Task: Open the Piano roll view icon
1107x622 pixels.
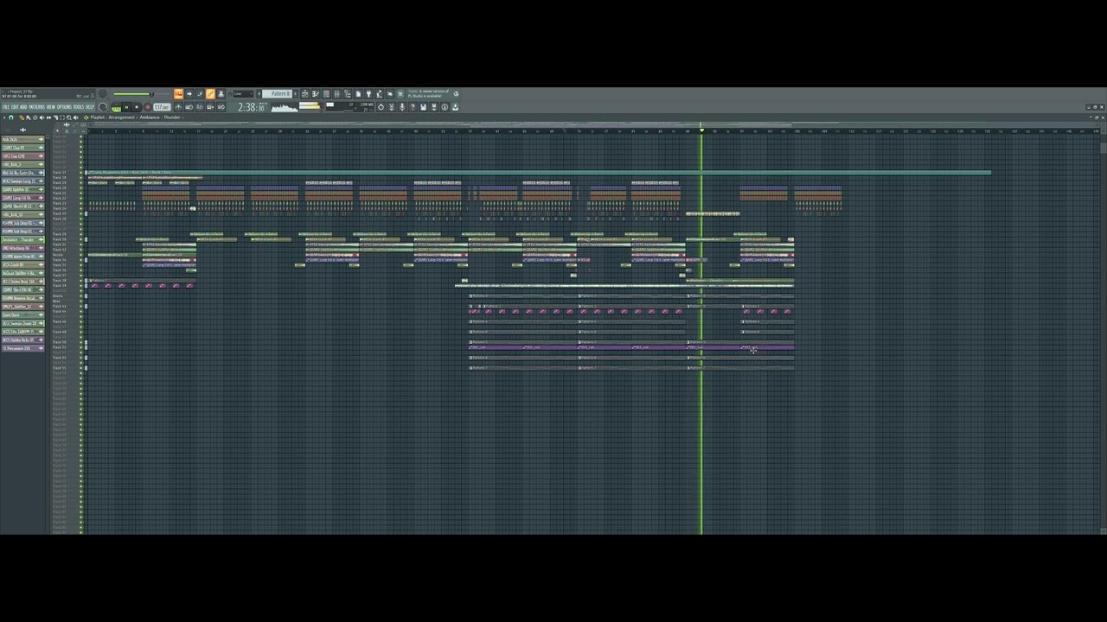Action: point(316,93)
